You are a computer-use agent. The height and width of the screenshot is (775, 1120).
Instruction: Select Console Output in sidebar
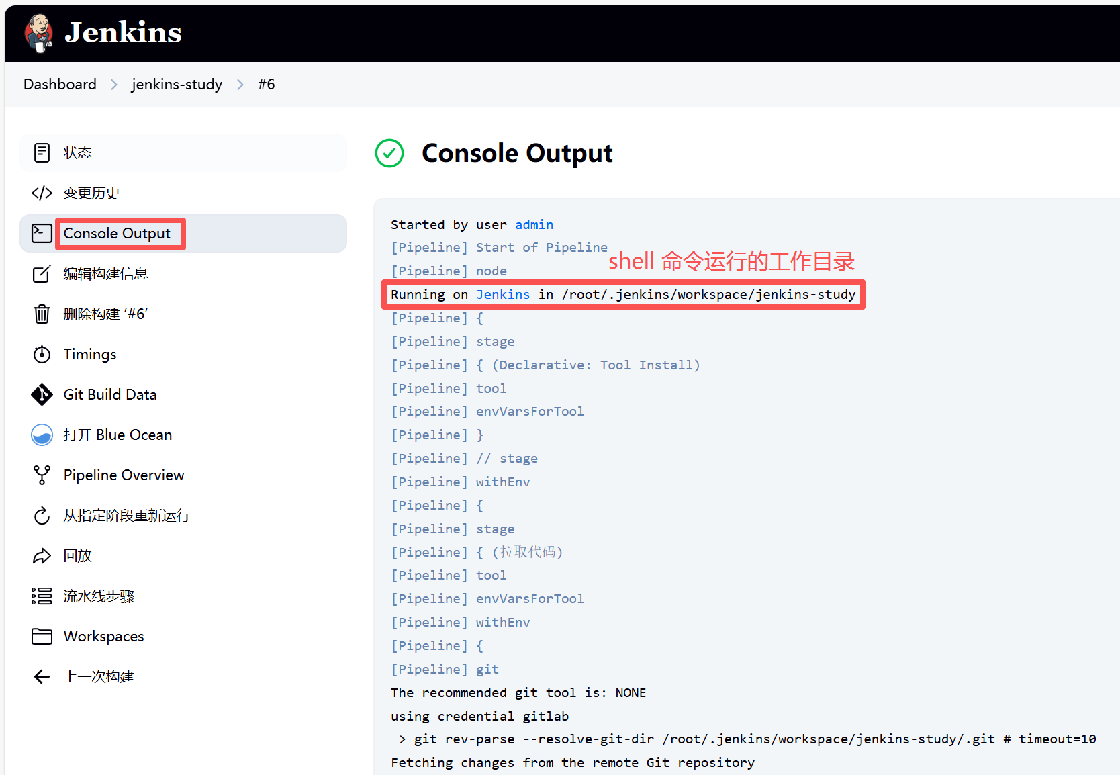coord(183,233)
